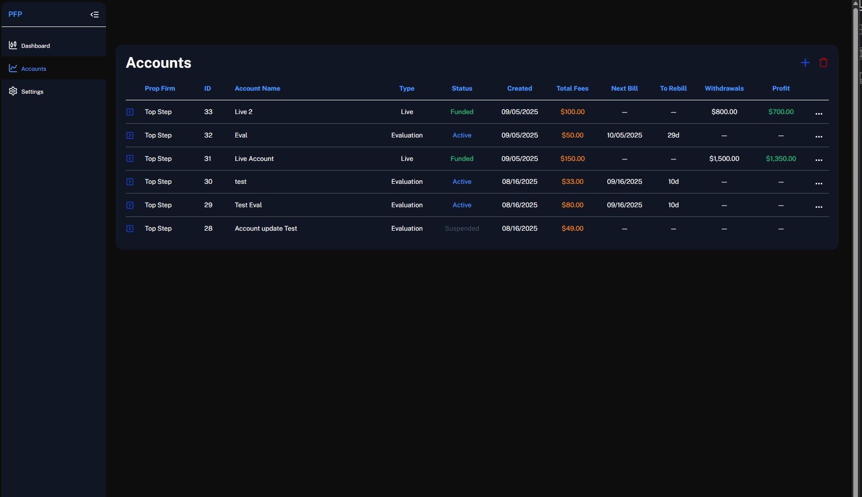Screen dimensions: 862x497
Task: Sort by the Status column header
Action: pyautogui.click(x=462, y=89)
